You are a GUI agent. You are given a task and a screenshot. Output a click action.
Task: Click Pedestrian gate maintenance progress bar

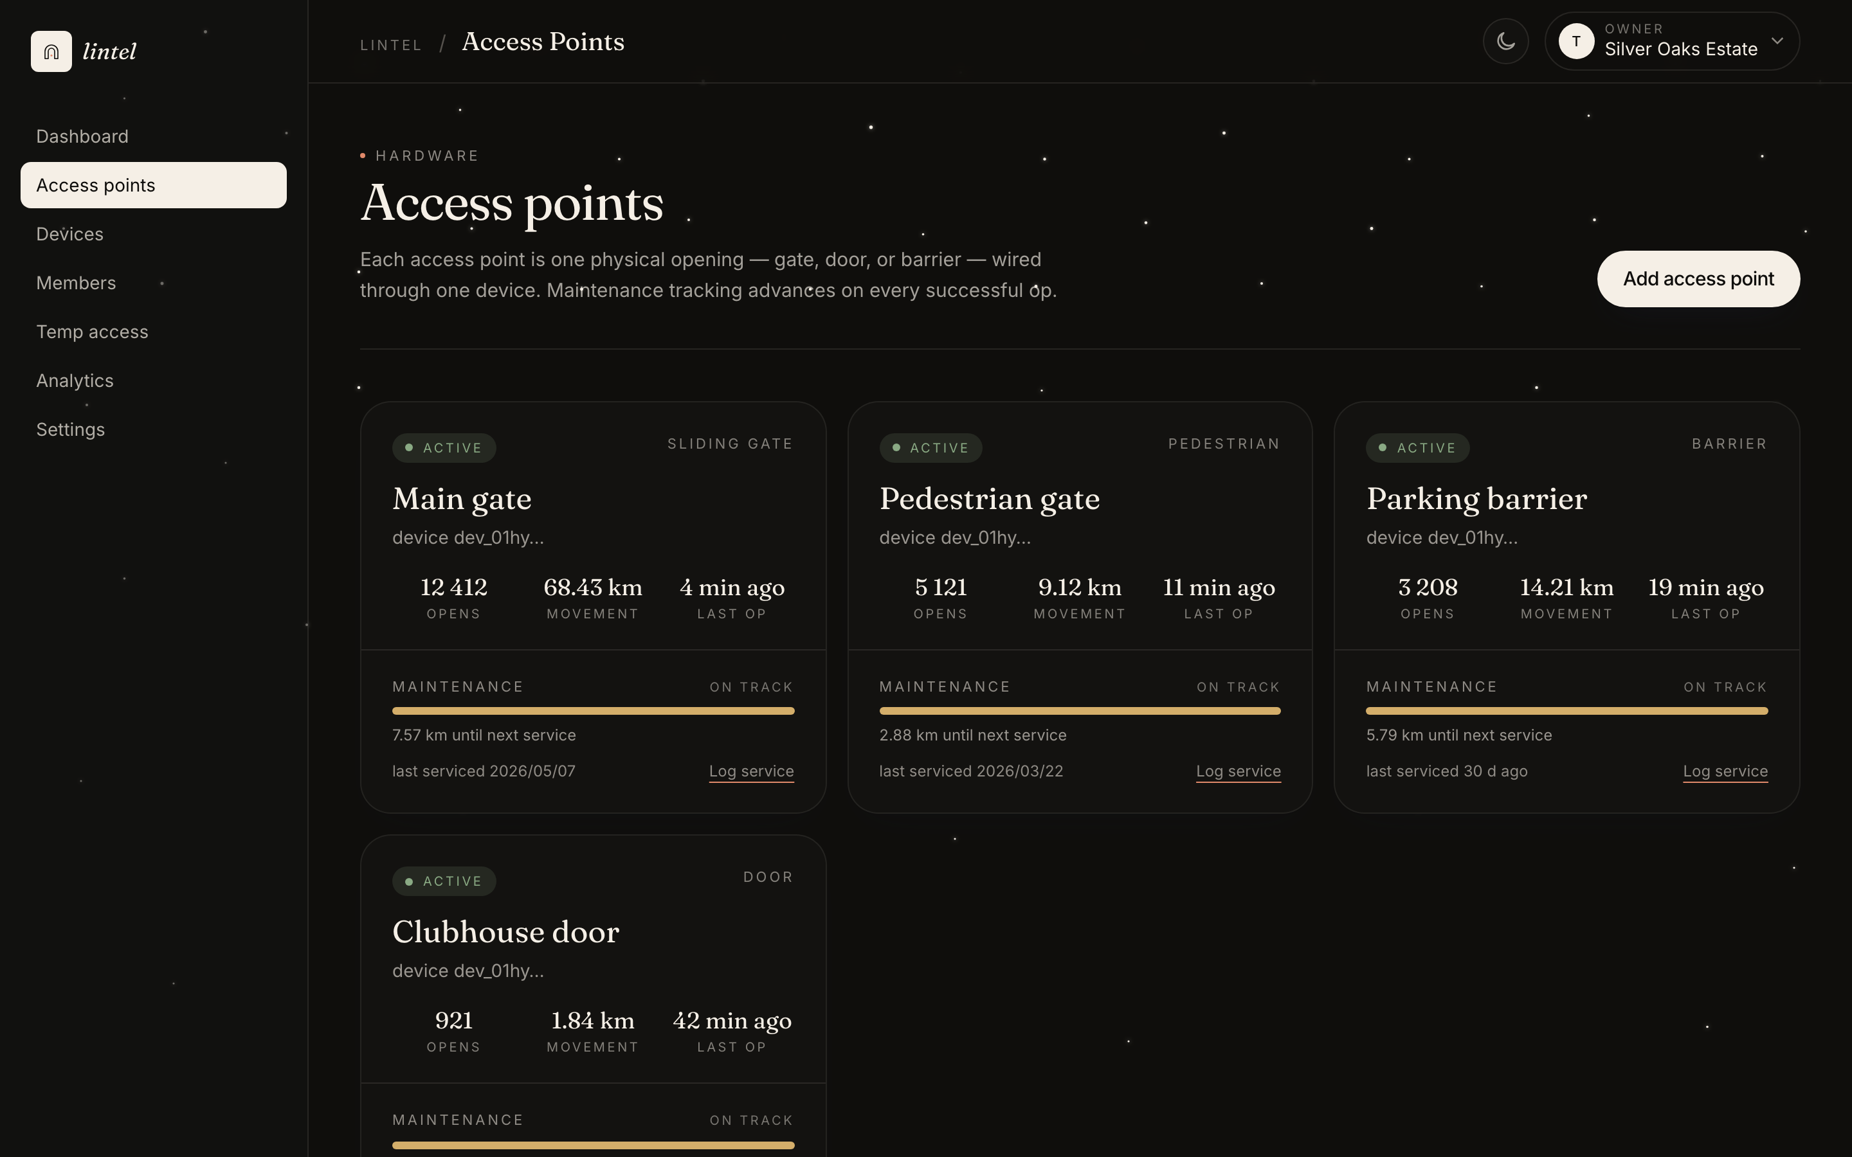(1080, 711)
